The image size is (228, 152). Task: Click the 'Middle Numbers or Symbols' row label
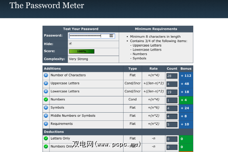[x=73, y=116]
